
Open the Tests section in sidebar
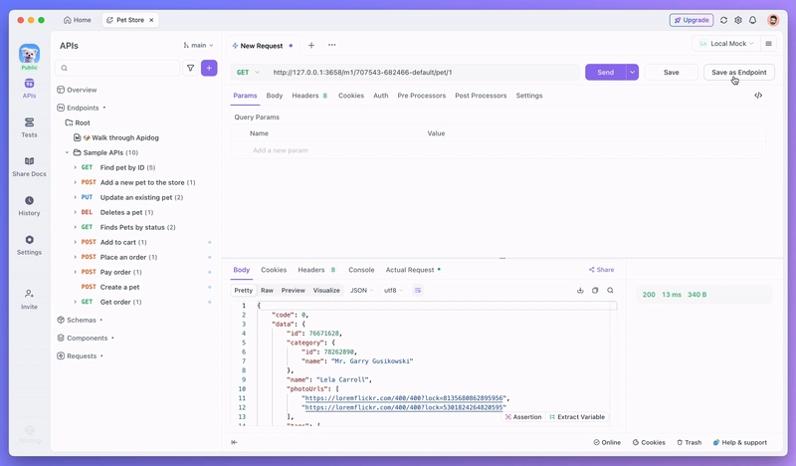[29, 126]
